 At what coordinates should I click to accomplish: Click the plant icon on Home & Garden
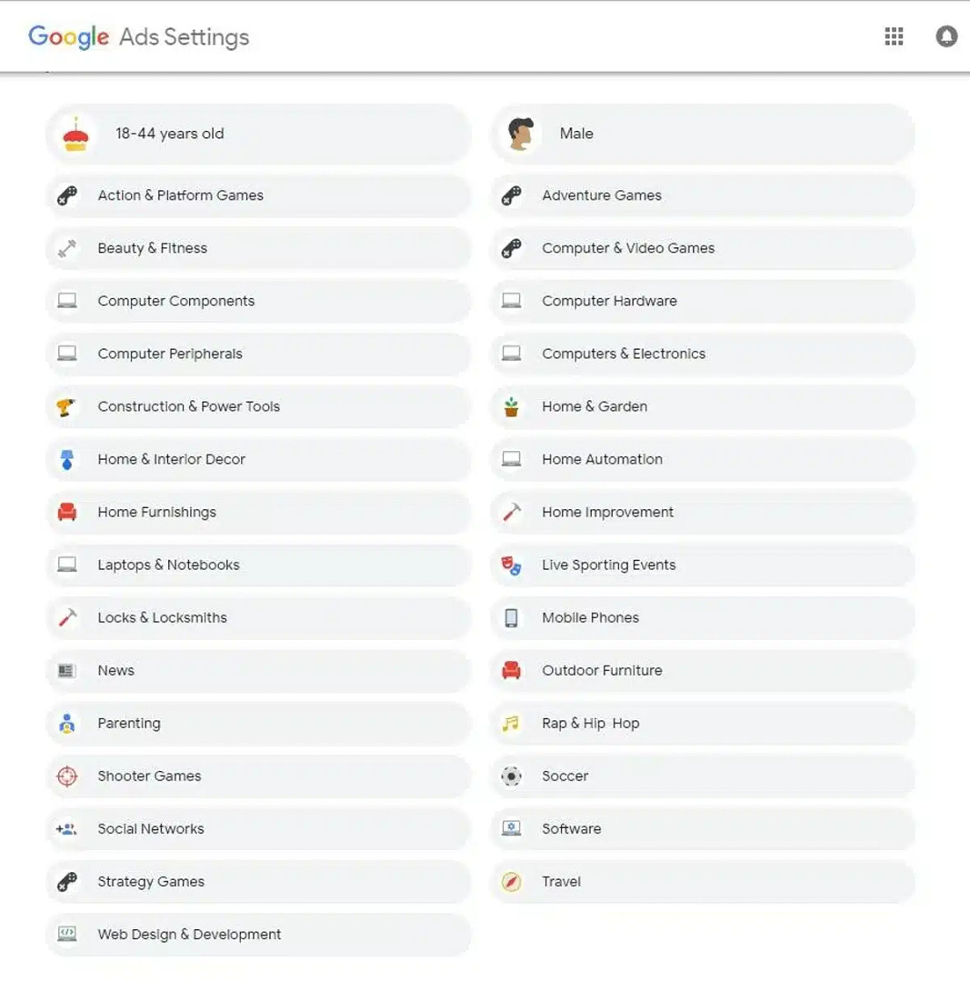(x=511, y=406)
